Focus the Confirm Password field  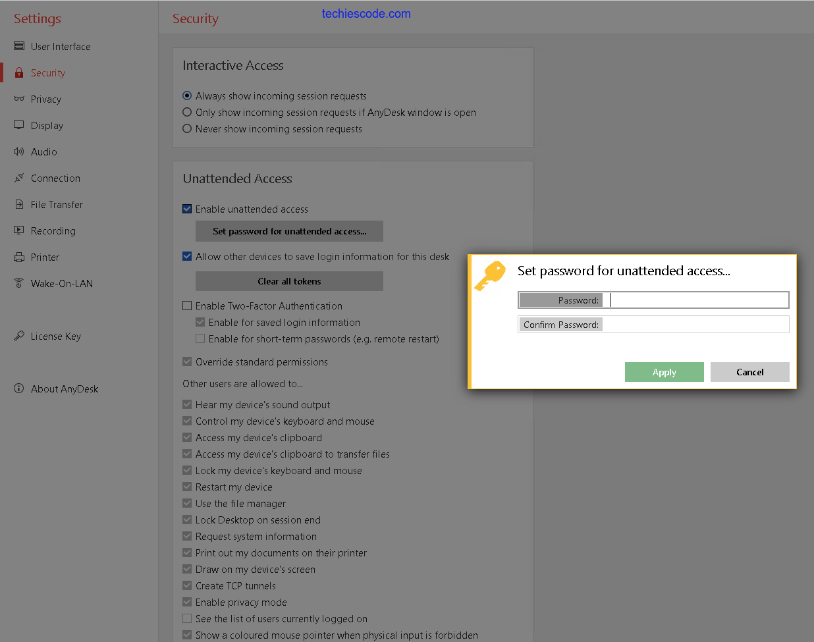click(x=695, y=325)
